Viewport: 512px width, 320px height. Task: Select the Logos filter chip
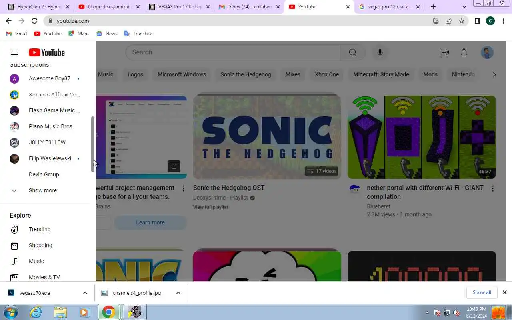135,74
